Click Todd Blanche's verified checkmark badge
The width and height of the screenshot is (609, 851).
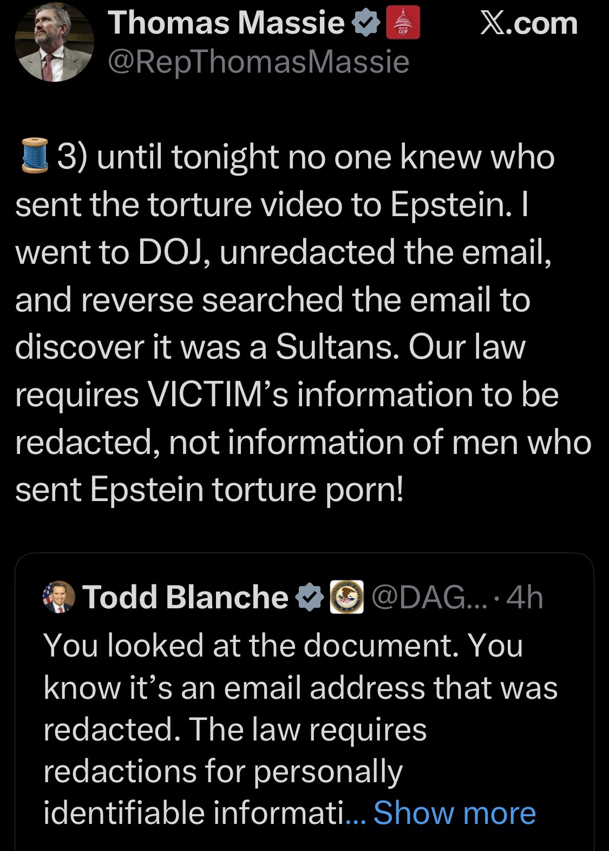tap(309, 597)
